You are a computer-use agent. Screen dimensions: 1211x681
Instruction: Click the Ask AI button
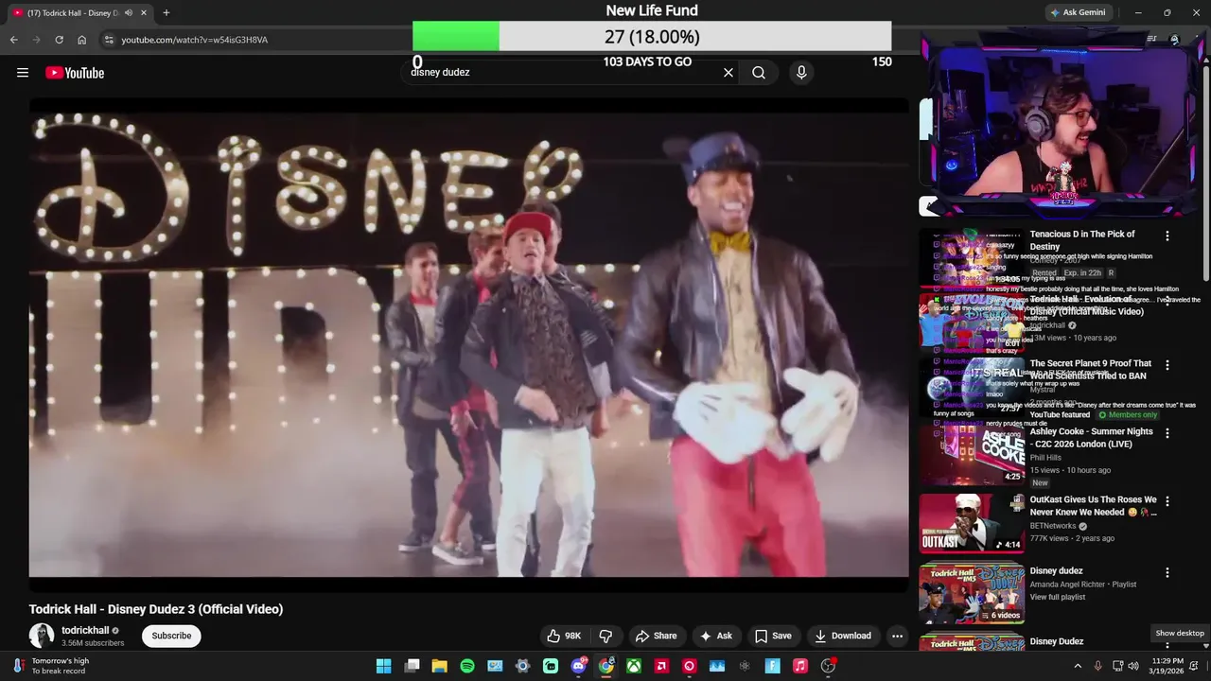coord(715,636)
